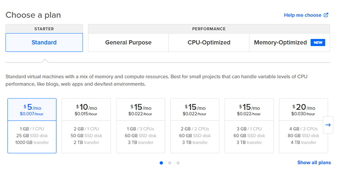Choose the $5/mo 1 GB plan card

(x=32, y=126)
